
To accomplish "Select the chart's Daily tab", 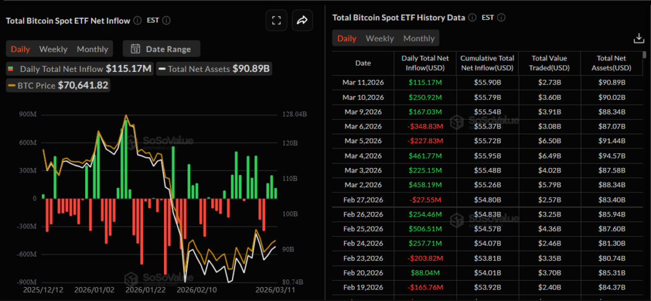I will [20, 49].
